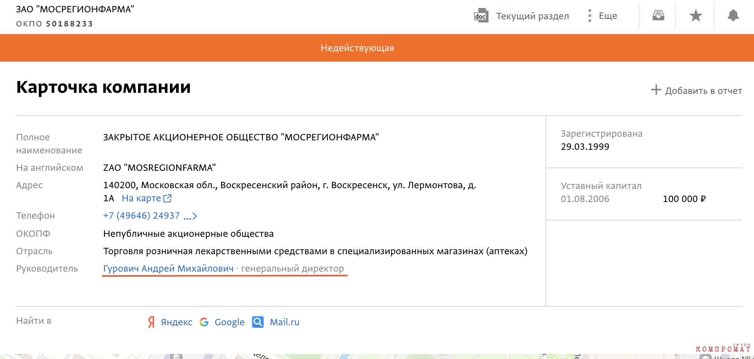Click the plus icon beside 'Добавить в отчет'
This screenshot has height=359, width=754.
coord(656,90)
